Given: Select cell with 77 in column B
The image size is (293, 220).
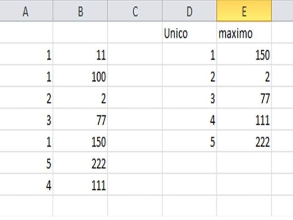Looking at the screenshot, I should (80, 120).
